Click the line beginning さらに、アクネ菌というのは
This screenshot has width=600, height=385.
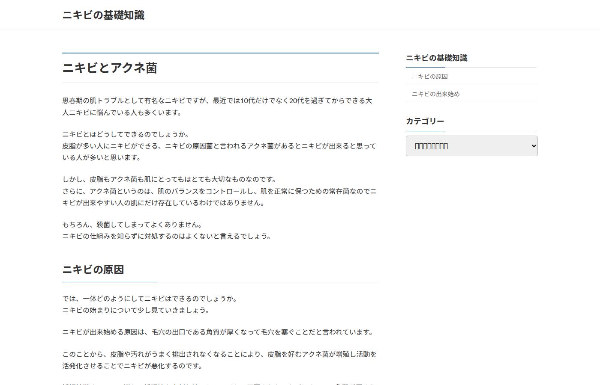[219, 197]
